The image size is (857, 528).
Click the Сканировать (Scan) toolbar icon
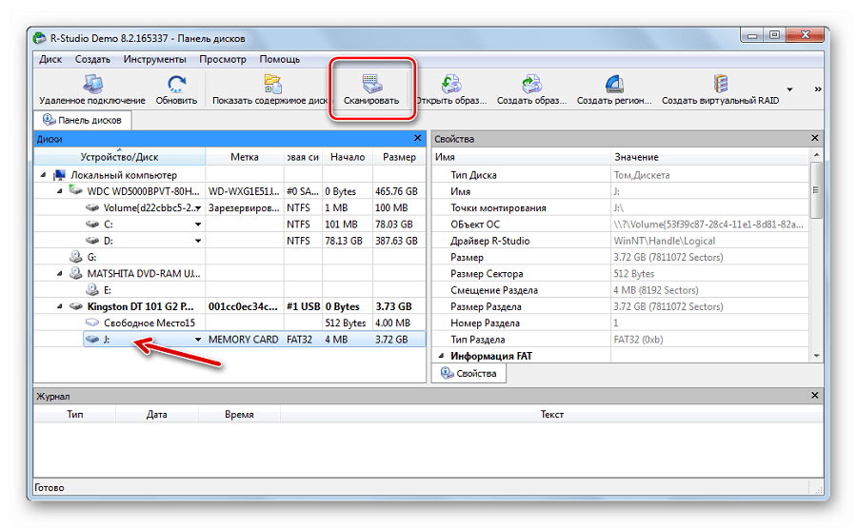click(371, 83)
